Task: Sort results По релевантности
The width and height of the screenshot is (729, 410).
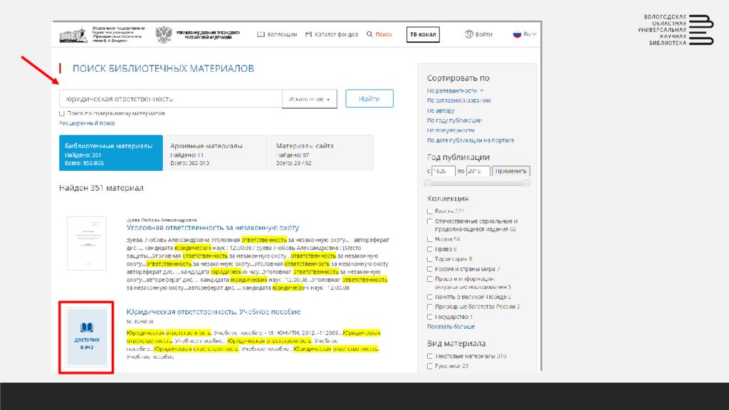Action: [x=452, y=90]
